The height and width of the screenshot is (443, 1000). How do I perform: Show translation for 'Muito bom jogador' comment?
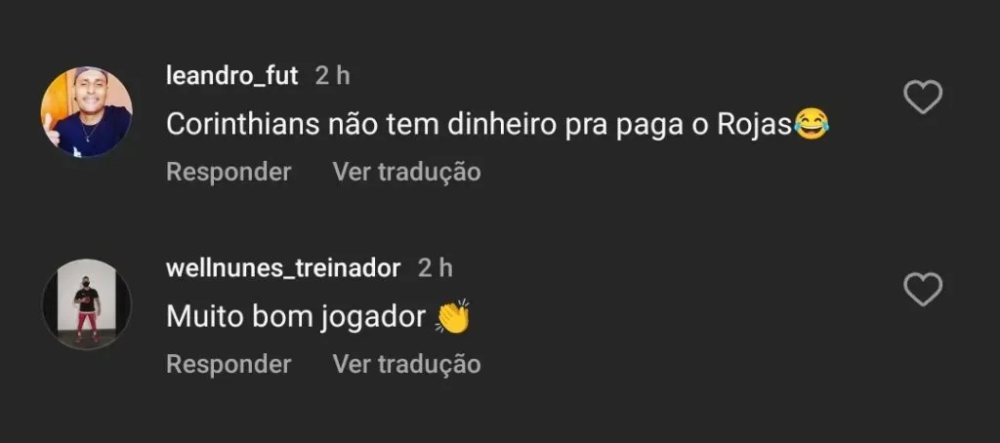pyautogui.click(x=406, y=365)
